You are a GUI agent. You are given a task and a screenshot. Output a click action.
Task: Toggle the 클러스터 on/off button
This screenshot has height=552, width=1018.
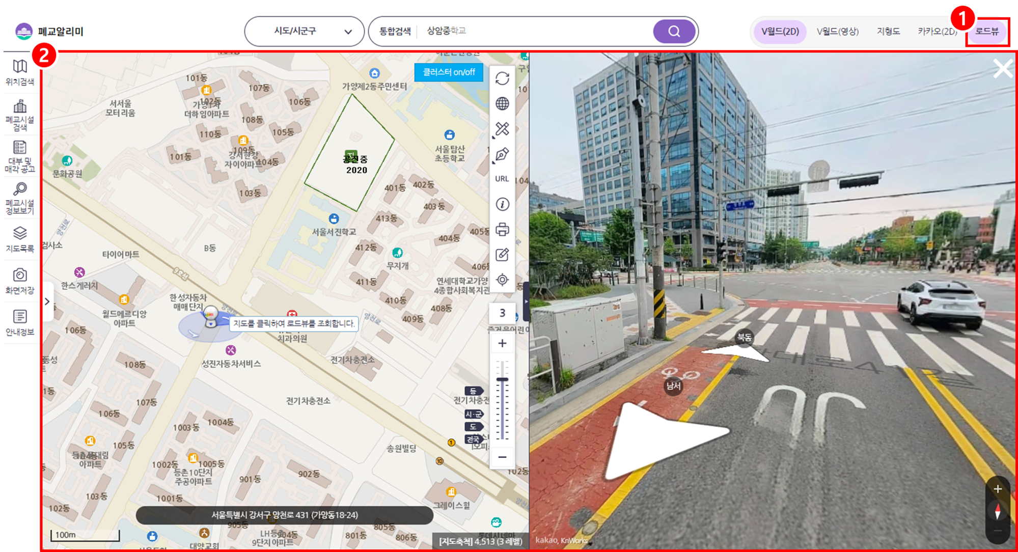point(449,72)
